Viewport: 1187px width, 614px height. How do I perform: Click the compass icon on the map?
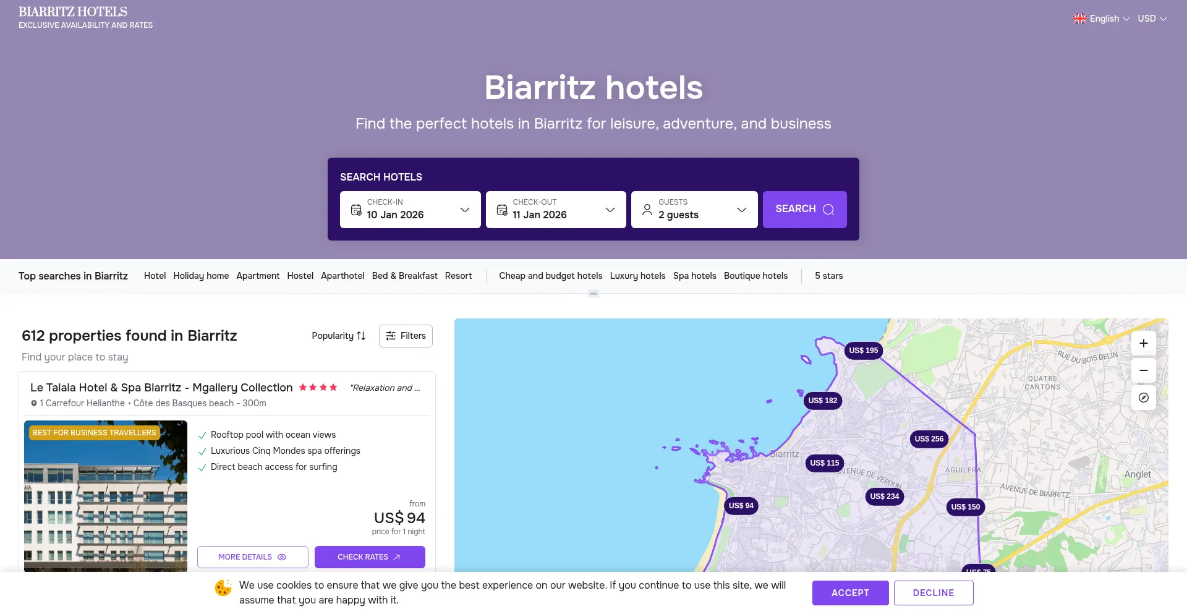coord(1144,398)
